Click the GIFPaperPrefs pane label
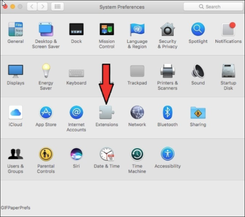This screenshot has width=245, height=217. click(x=16, y=208)
